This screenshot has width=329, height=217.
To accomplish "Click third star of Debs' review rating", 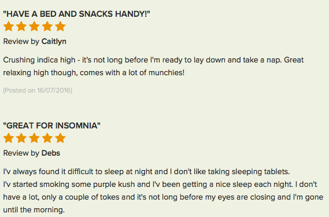I will click(x=35, y=138).
